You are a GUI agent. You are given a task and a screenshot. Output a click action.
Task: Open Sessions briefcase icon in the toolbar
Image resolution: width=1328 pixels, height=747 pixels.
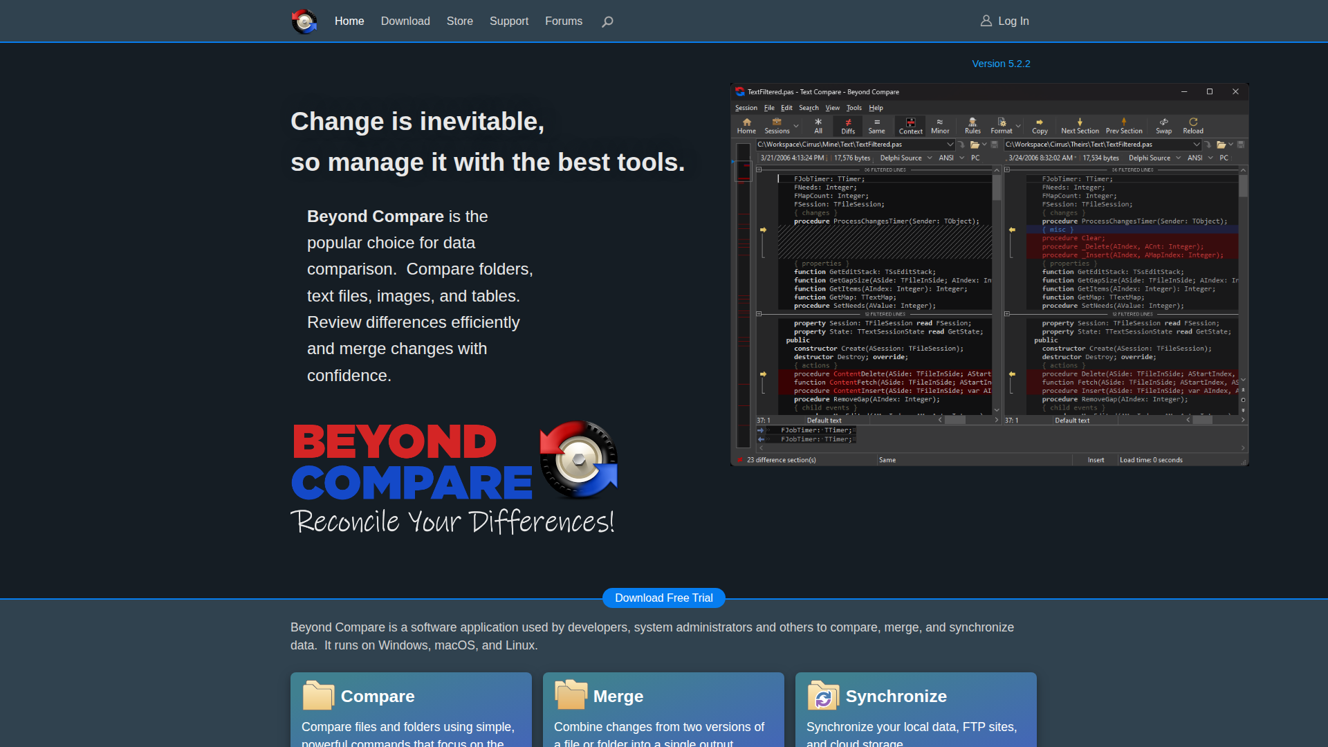pos(777,122)
